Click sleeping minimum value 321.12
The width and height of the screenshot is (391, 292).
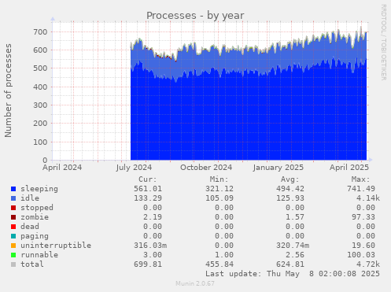[x=219, y=189]
